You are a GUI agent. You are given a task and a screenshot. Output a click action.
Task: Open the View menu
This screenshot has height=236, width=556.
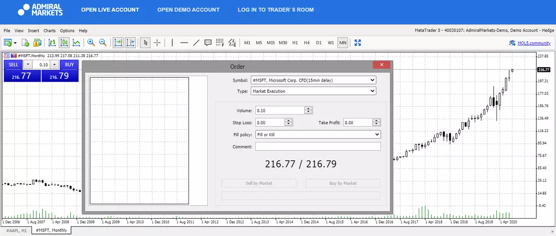click(x=19, y=31)
